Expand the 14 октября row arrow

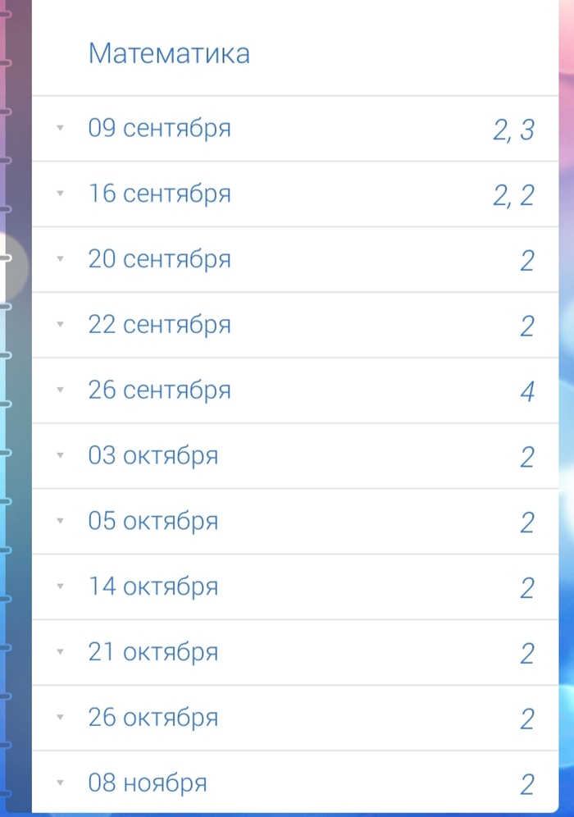tap(60, 587)
